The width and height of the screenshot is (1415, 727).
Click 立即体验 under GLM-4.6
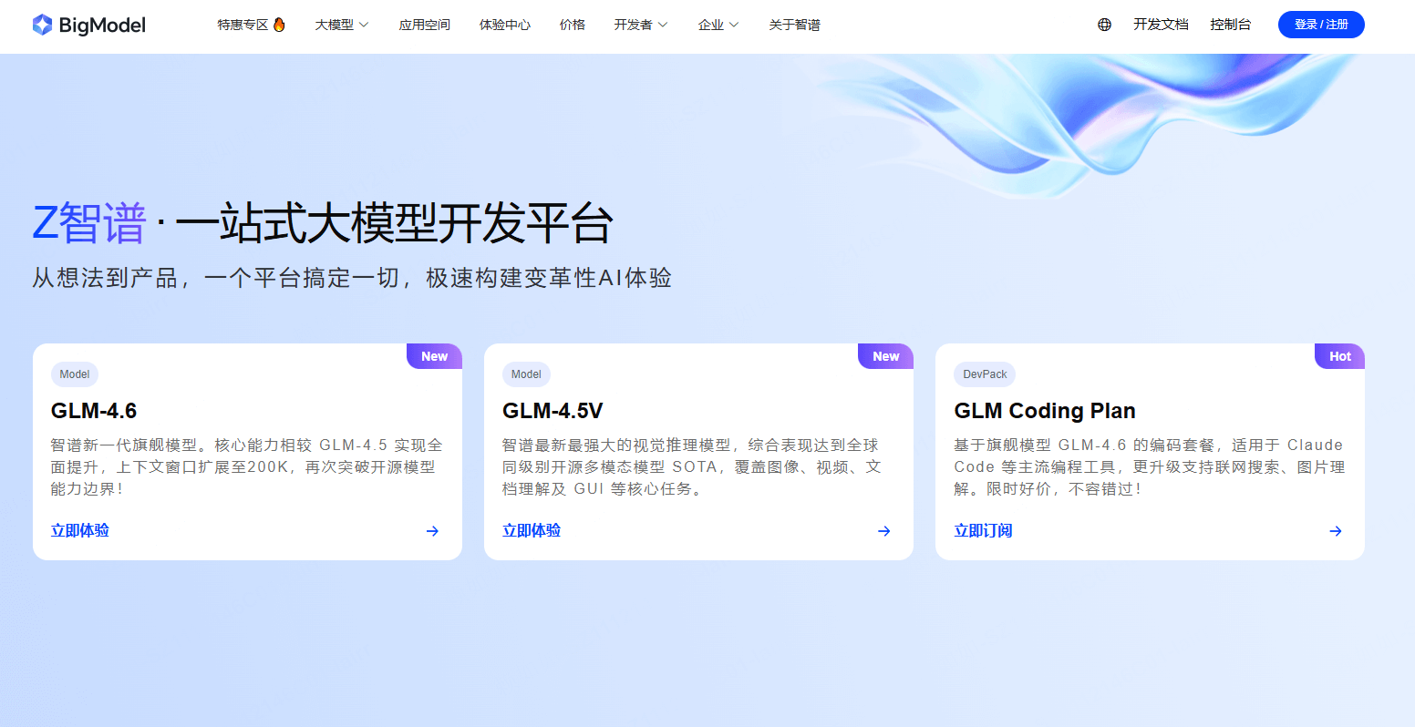click(79, 531)
